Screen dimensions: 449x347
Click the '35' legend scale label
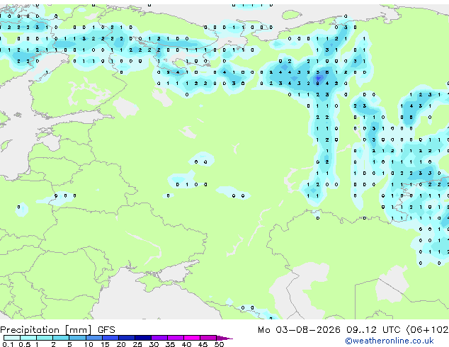[170, 344]
